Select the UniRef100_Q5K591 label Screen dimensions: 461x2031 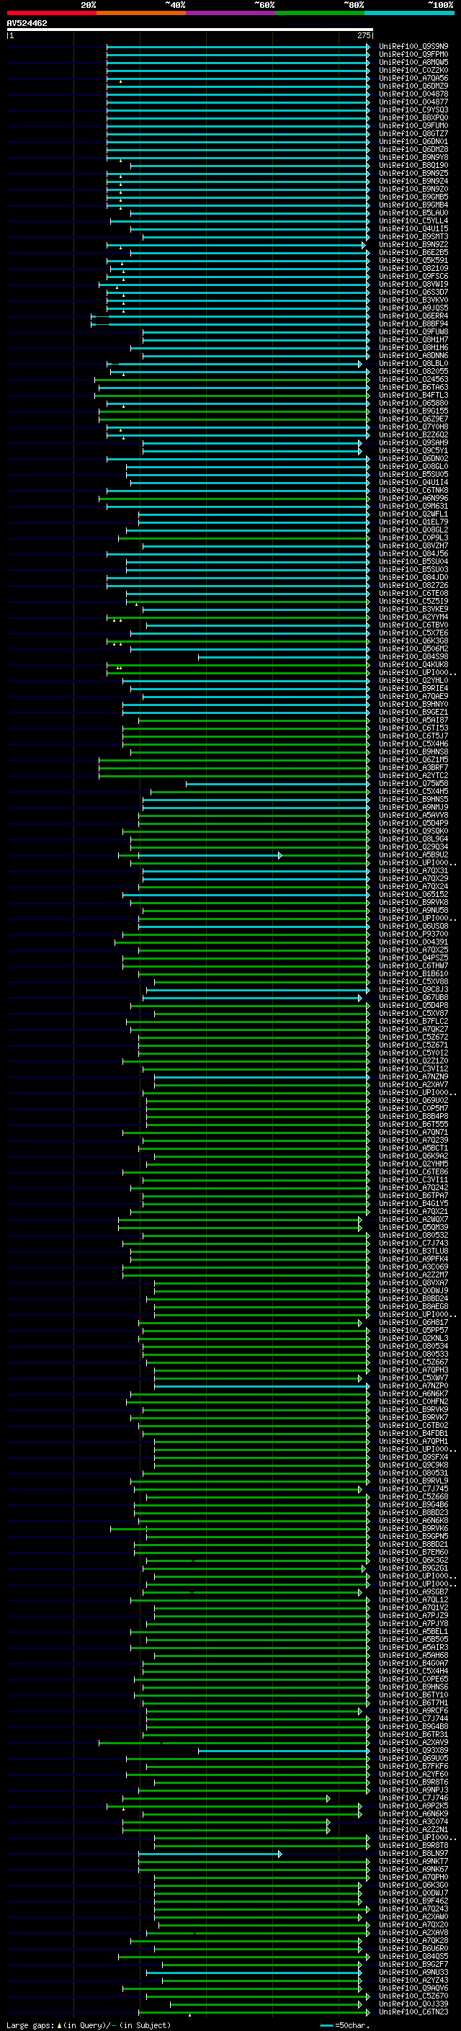(x=413, y=260)
